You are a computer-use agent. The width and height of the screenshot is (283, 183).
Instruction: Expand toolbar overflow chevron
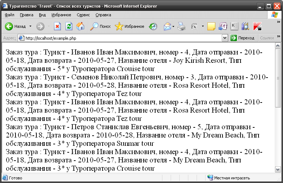coord(278,22)
